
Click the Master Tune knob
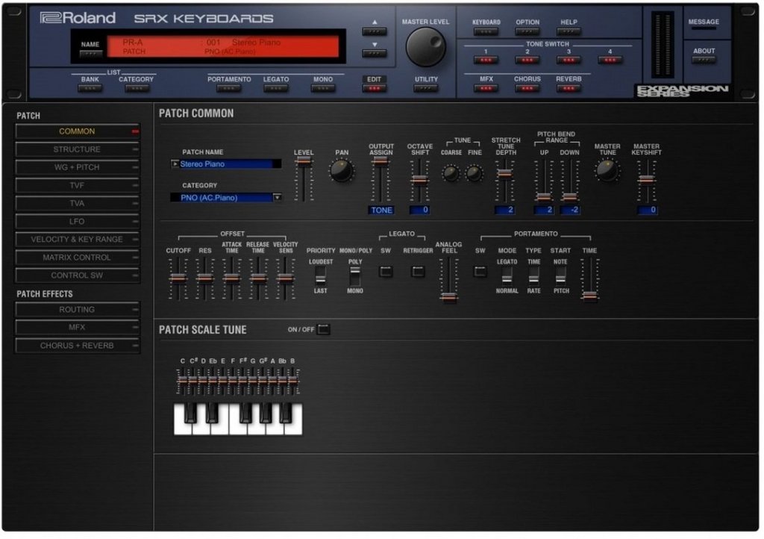pos(607,170)
